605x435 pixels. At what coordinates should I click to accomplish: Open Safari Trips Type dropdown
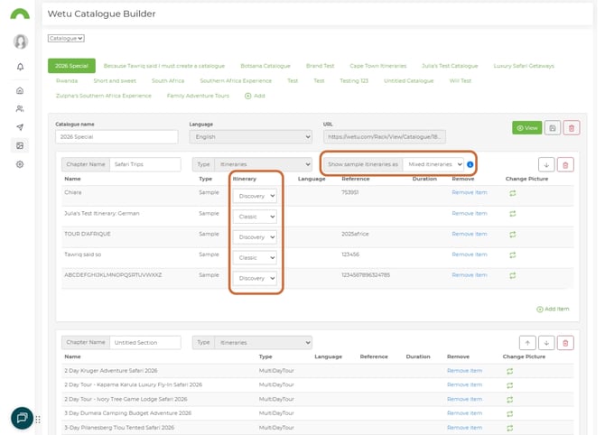click(263, 164)
